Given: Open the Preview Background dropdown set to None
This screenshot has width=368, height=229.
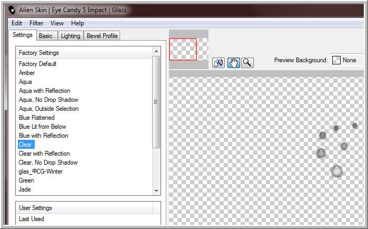Looking at the screenshot, I should [347, 60].
